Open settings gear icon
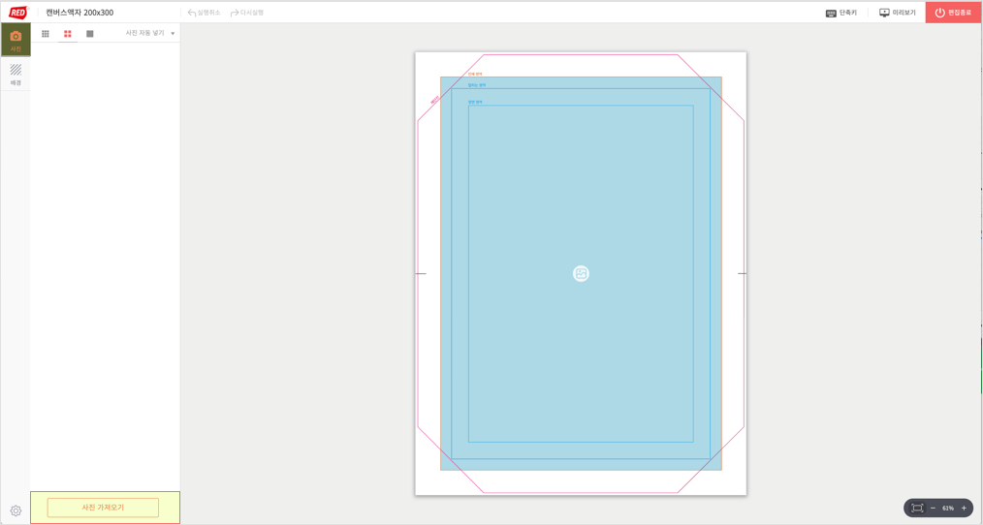 coord(16,510)
